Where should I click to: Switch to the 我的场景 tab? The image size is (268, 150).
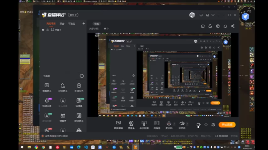coord(51,23)
